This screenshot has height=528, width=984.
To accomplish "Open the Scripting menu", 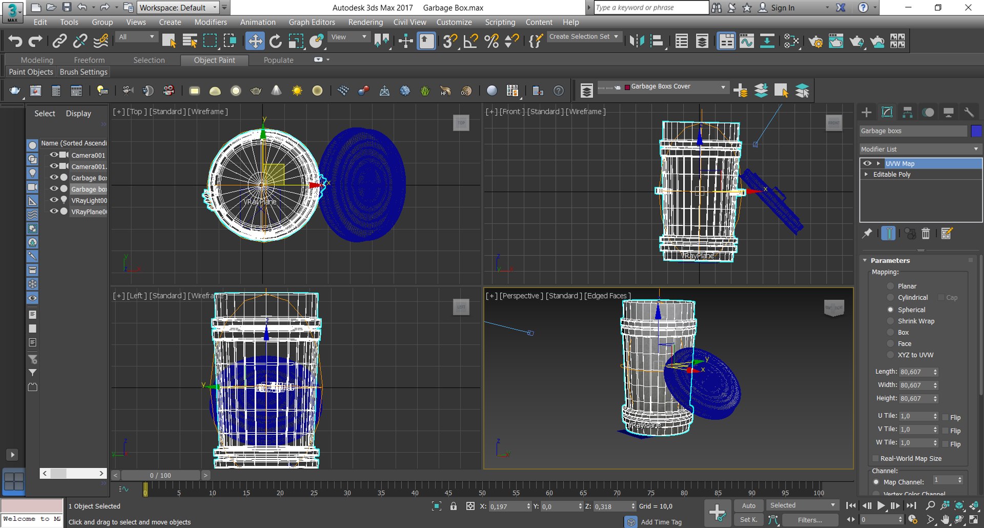I will 500,22.
